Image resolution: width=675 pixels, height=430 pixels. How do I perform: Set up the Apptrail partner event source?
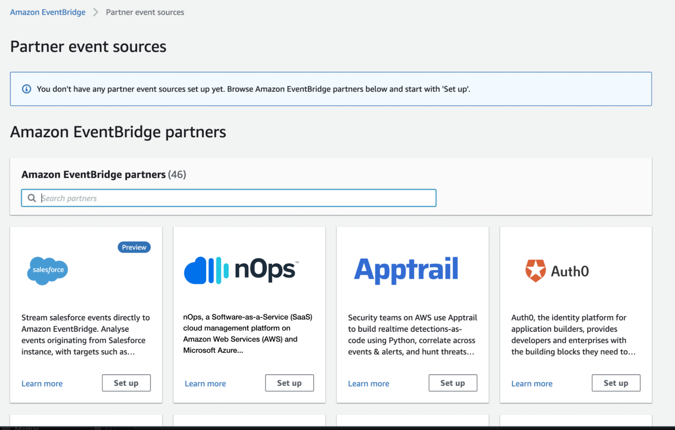coord(452,383)
